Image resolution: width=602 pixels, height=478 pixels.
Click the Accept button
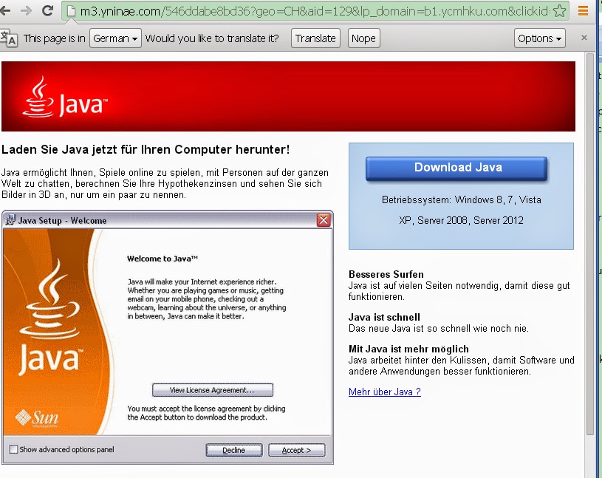click(297, 450)
